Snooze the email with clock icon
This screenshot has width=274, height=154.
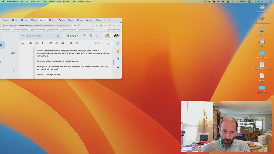tap(57, 43)
